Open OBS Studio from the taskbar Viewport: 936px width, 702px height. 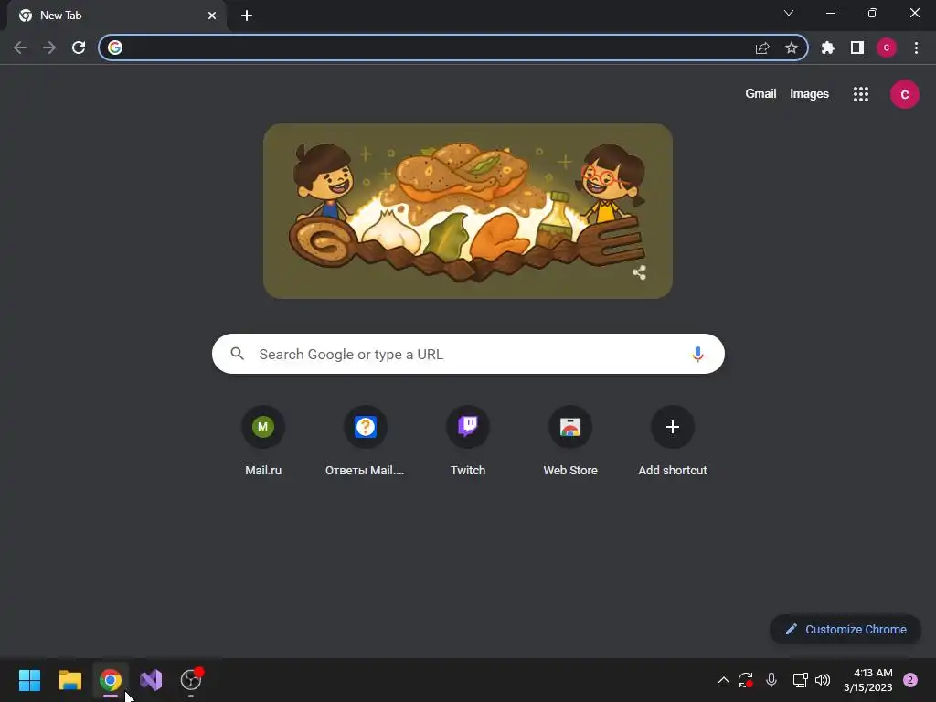[191, 680]
